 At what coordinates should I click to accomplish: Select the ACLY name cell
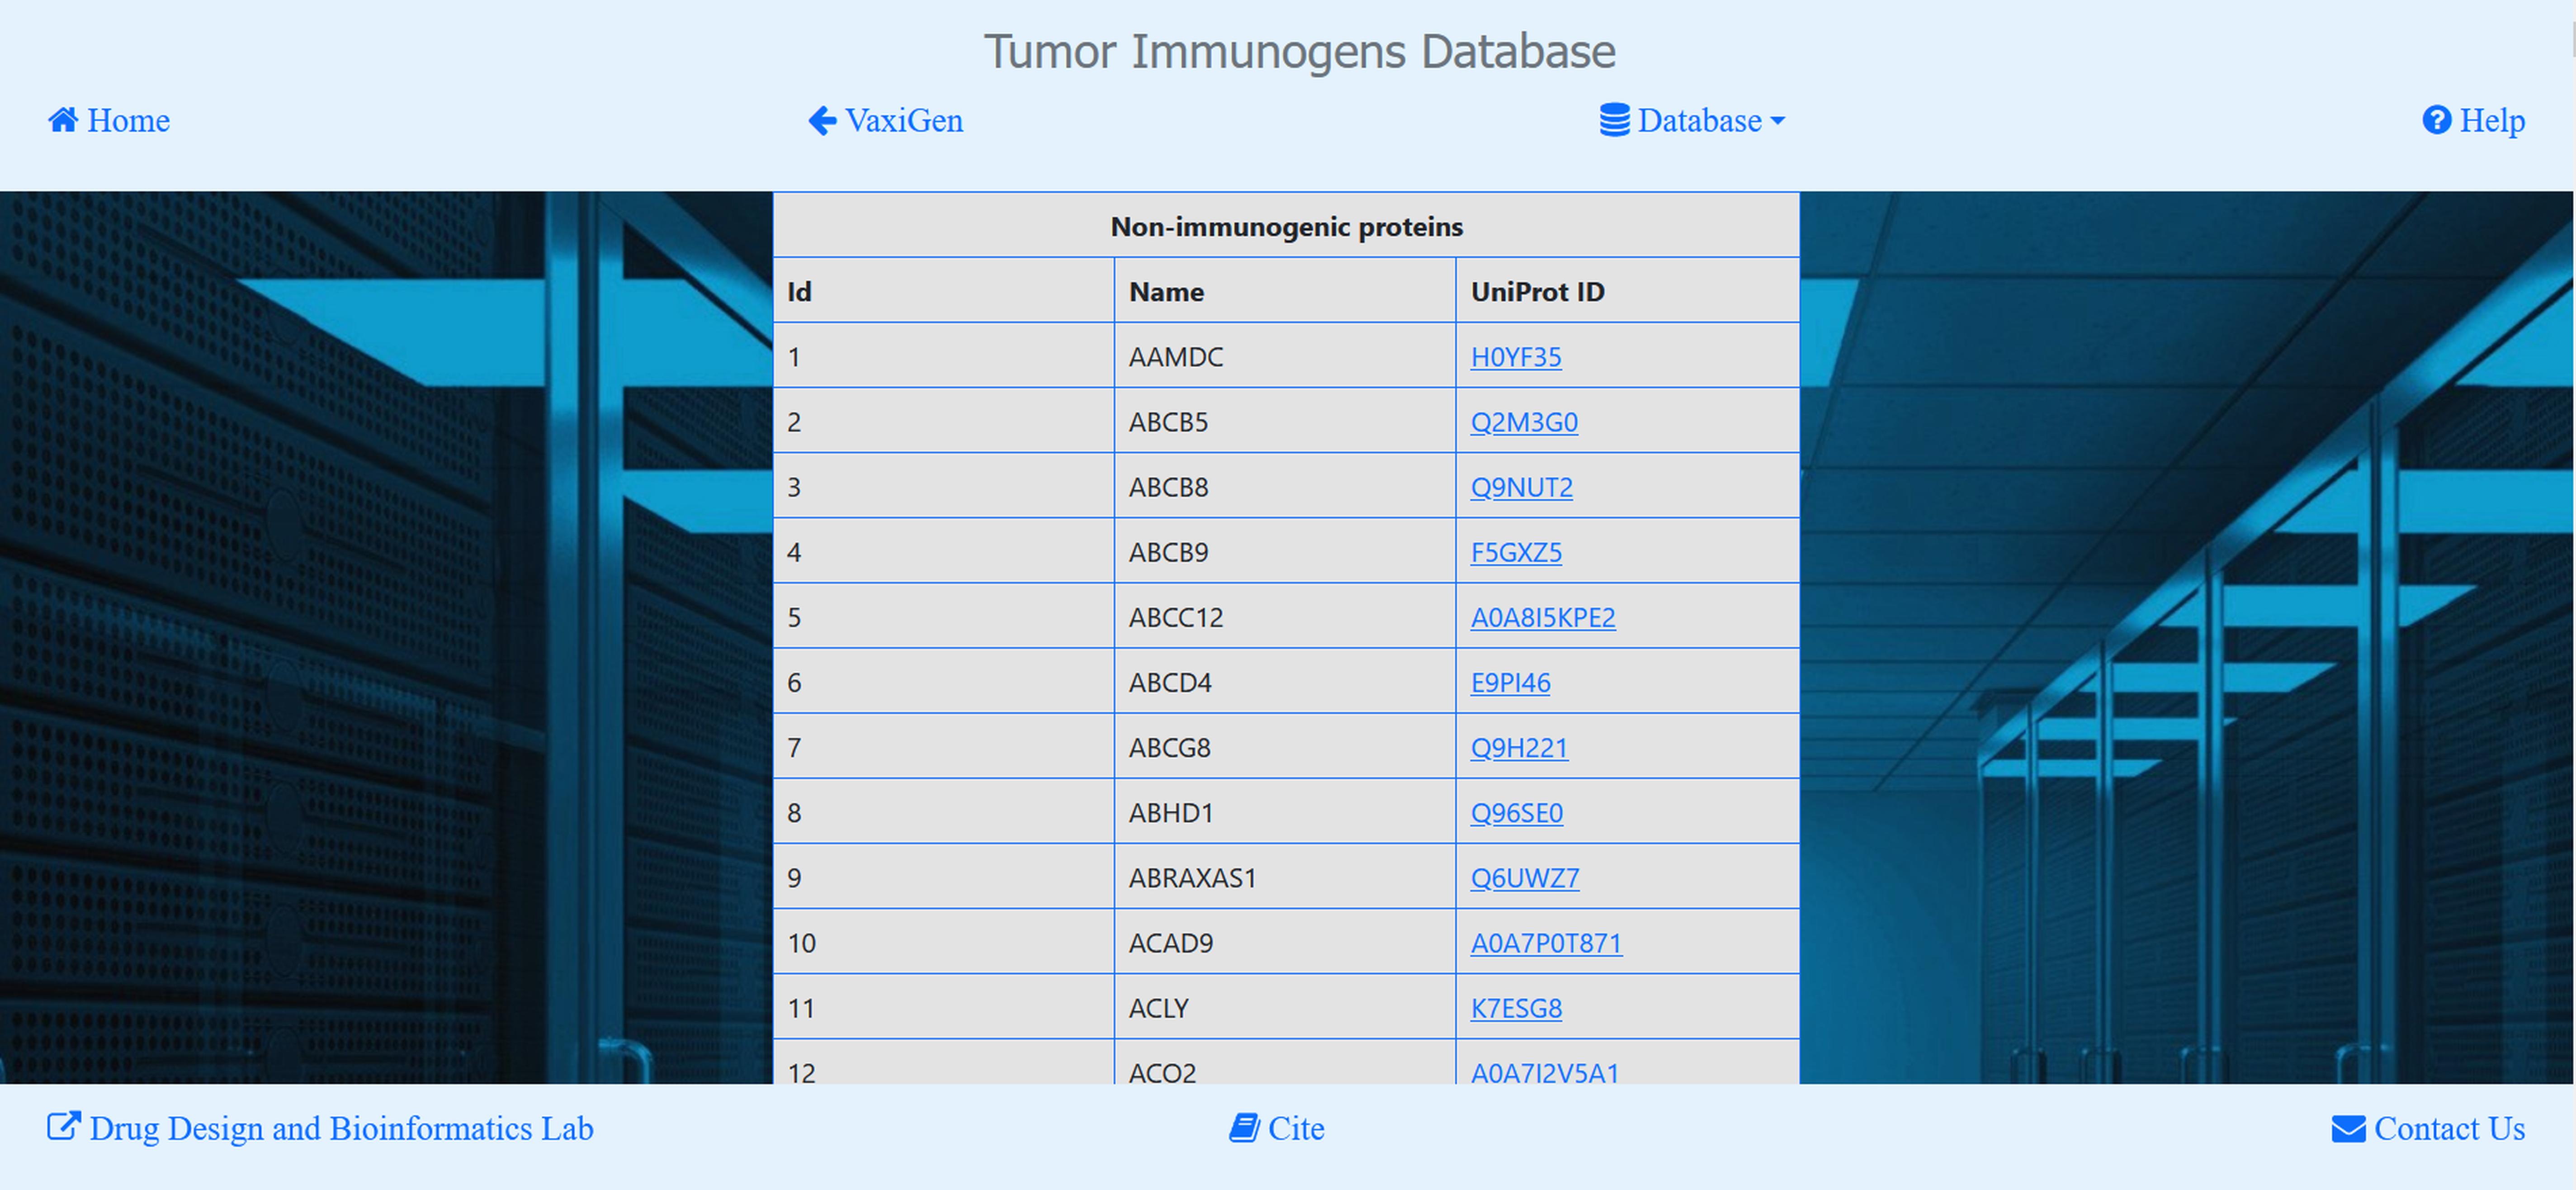pyautogui.click(x=1285, y=1006)
